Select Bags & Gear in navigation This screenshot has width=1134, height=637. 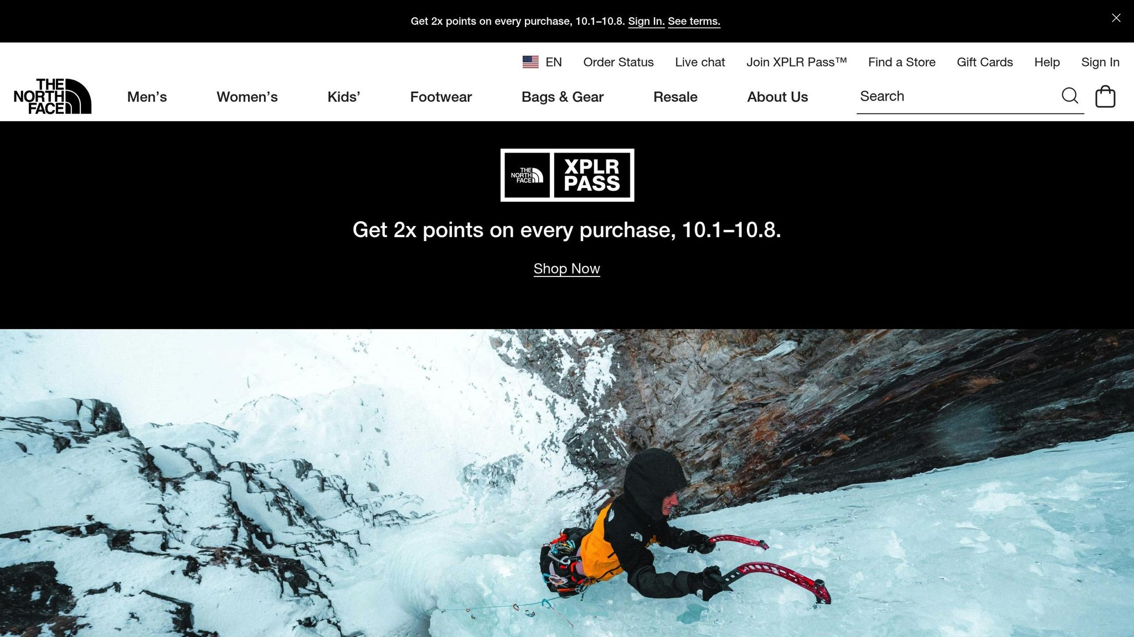click(563, 97)
